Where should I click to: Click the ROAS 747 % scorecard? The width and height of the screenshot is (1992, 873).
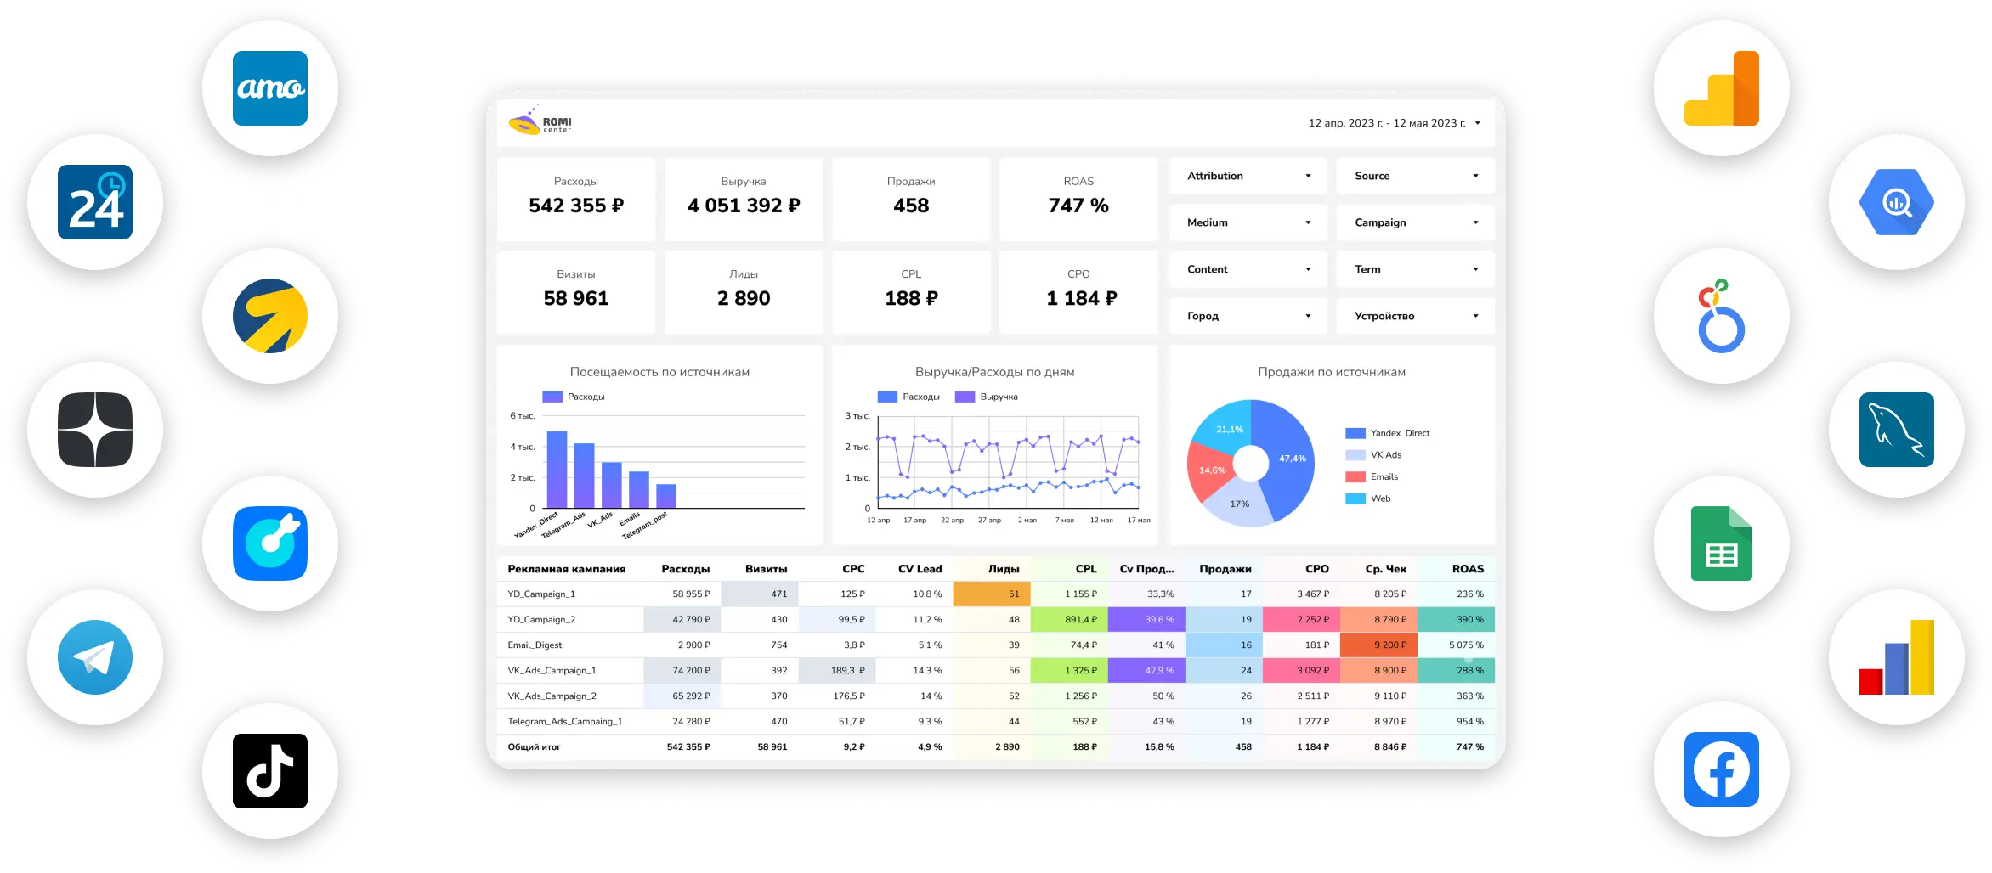point(1078,199)
